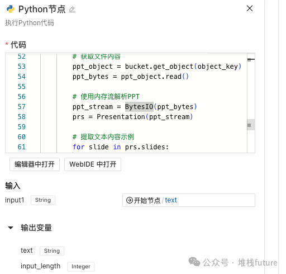Click the String type tag for text output
This screenshot has height=274, width=286.
coord(52,251)
